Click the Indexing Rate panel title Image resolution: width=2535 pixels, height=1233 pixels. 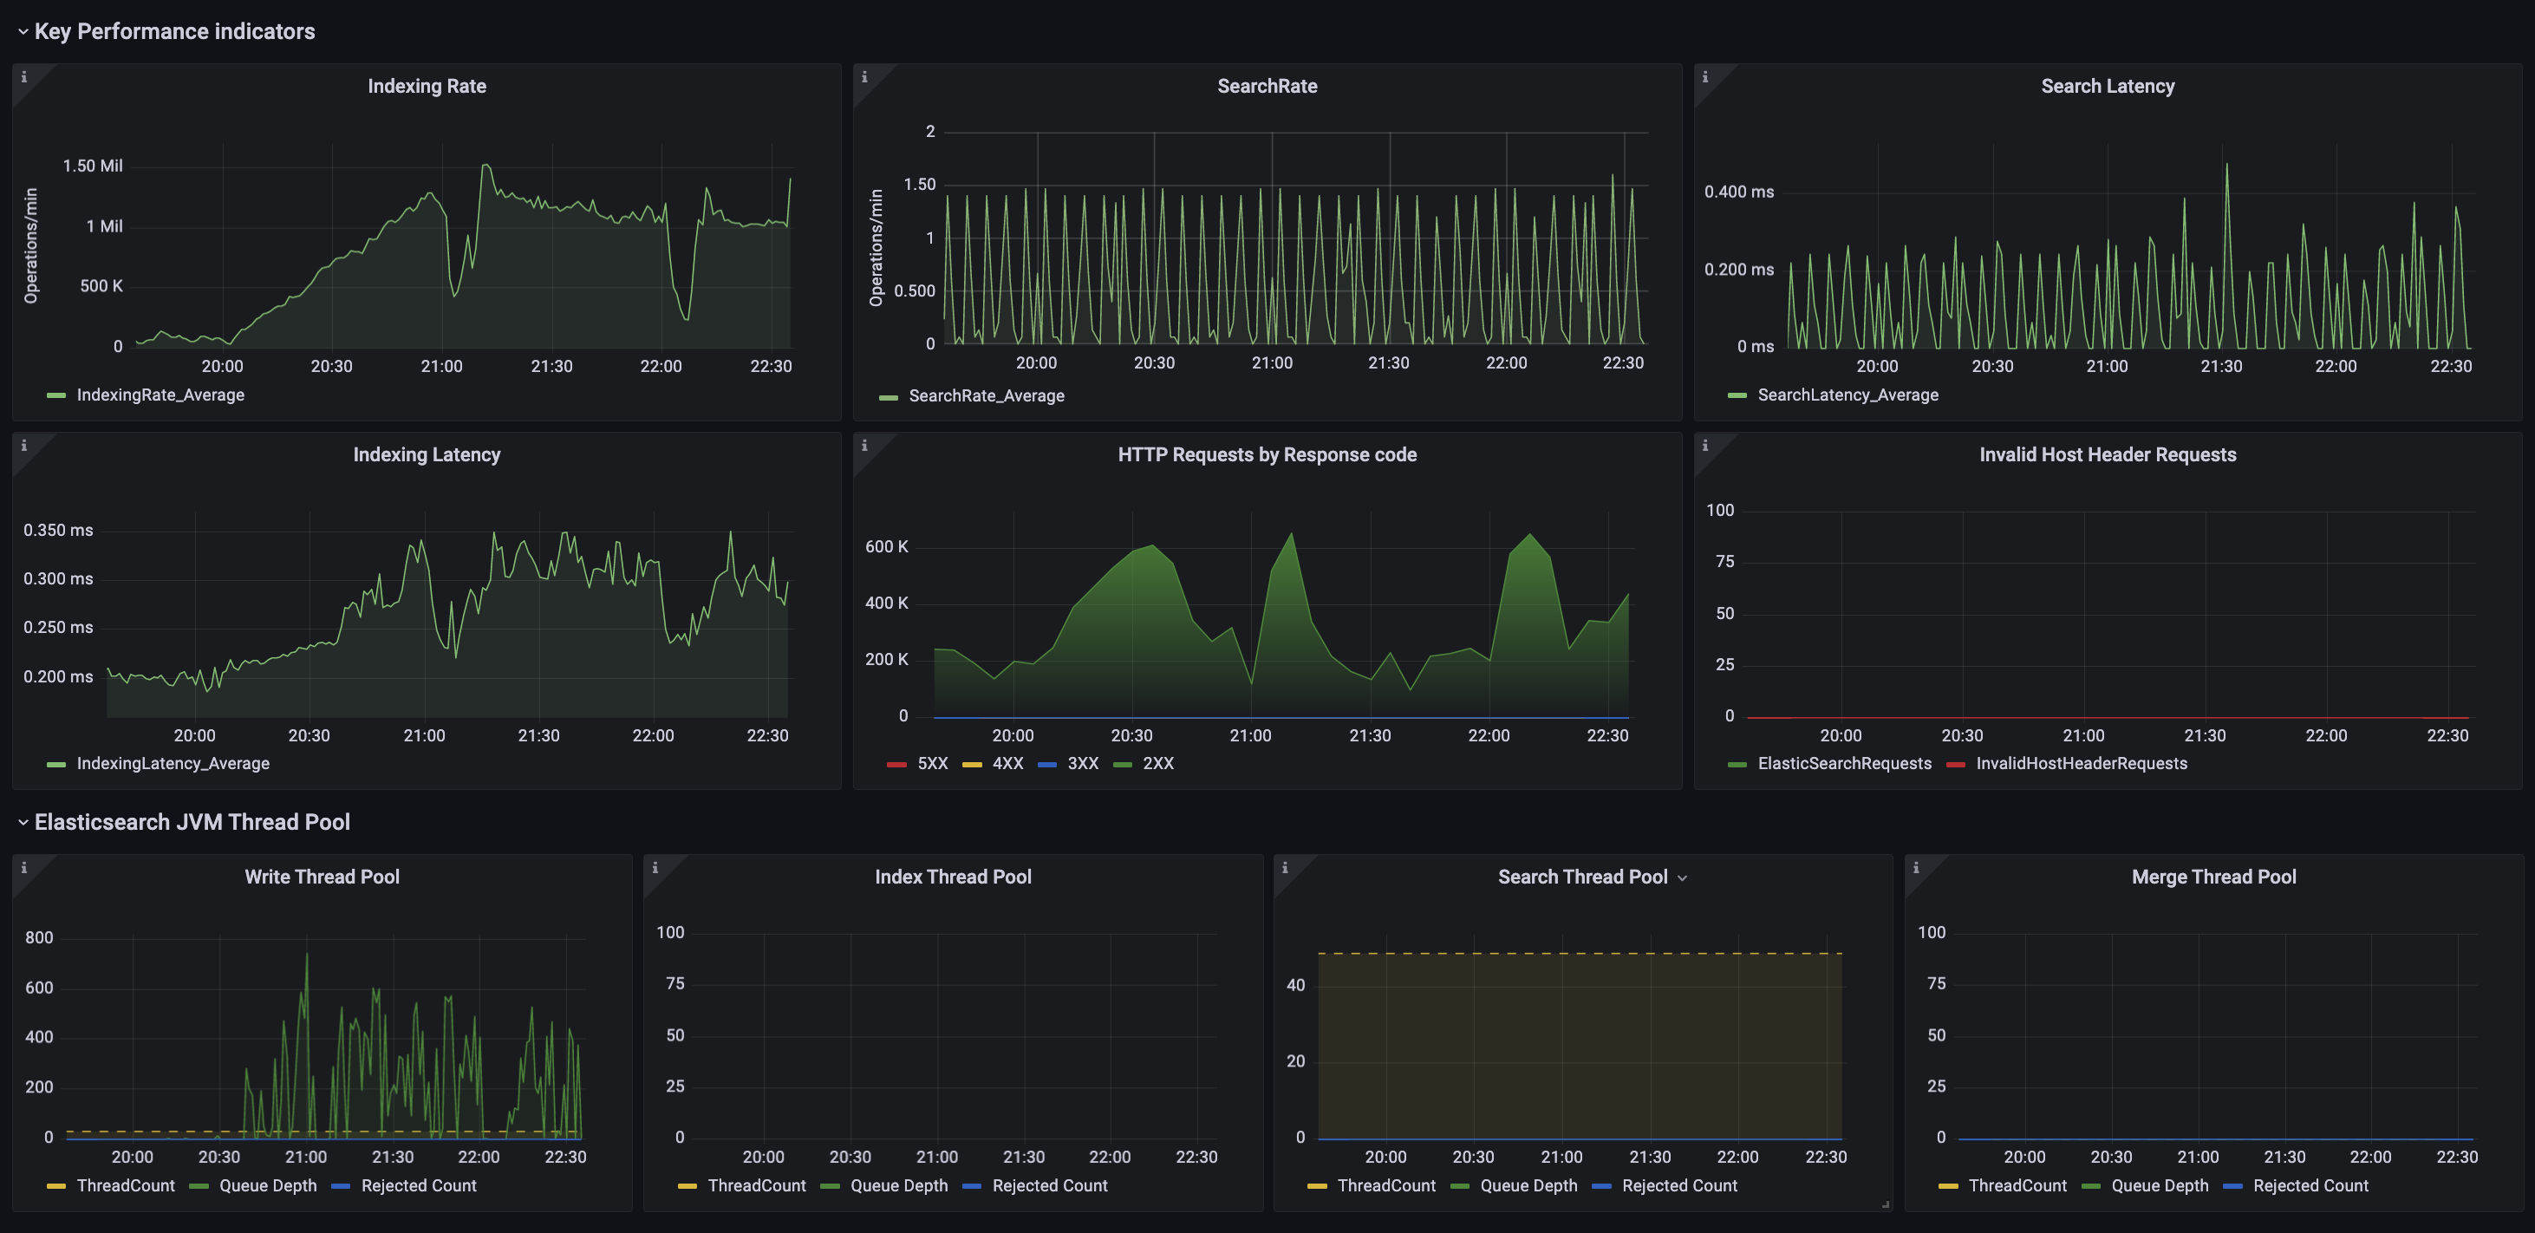(x=426, y=87)
